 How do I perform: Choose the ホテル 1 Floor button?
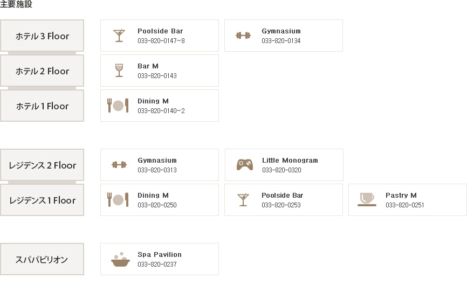click(42, 106)
